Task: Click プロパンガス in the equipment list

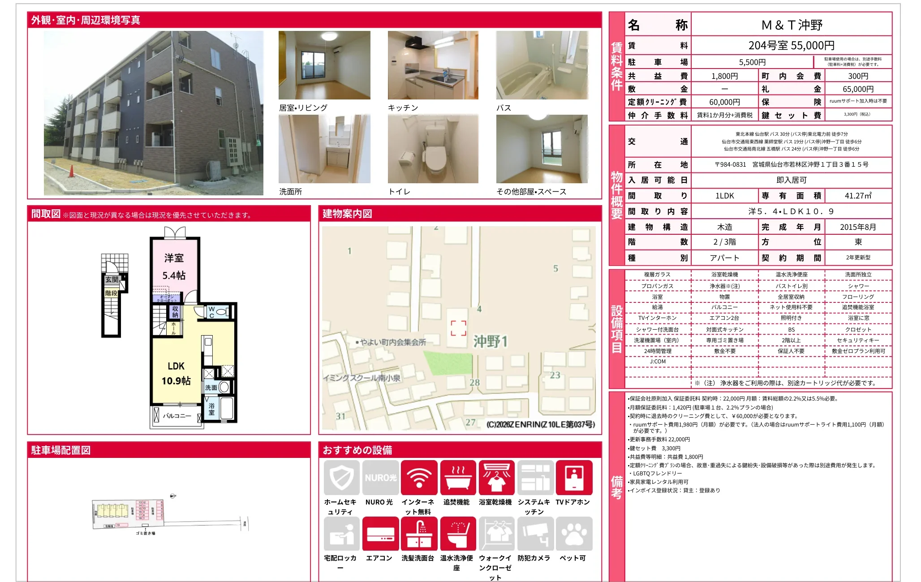Action: [x=657, y=286]
